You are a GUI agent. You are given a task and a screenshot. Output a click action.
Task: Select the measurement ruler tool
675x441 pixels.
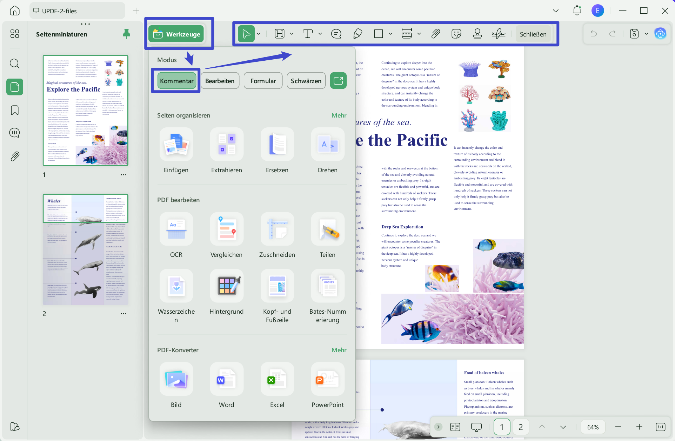click(407, 34)
